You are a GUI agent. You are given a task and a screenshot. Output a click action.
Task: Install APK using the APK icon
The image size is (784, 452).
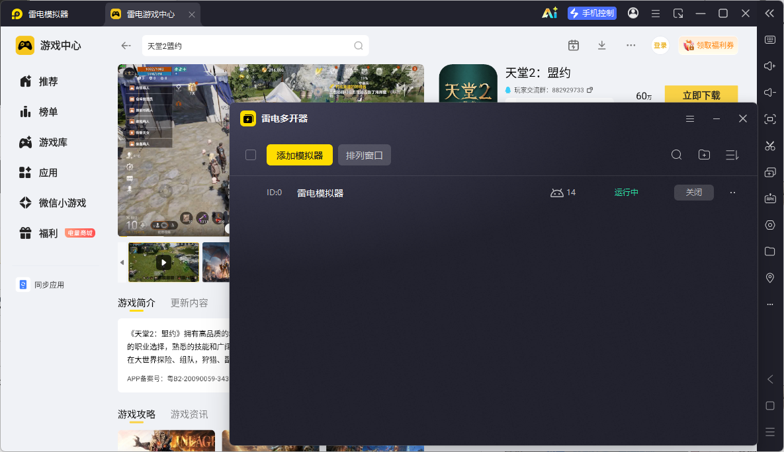point(770,199)
